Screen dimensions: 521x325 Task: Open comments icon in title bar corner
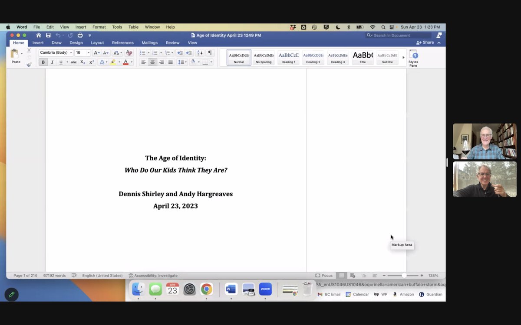coord(439,35)
